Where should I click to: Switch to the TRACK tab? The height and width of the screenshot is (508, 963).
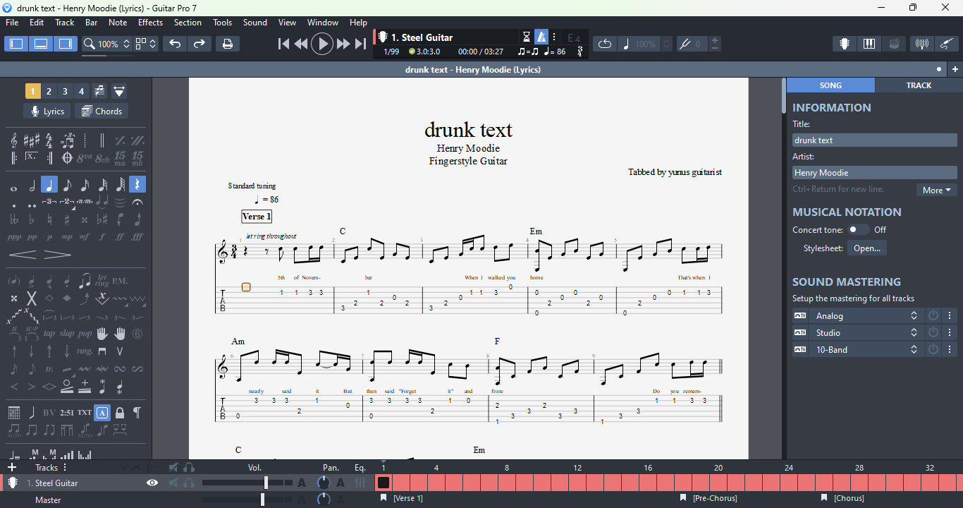click(919, 85)
